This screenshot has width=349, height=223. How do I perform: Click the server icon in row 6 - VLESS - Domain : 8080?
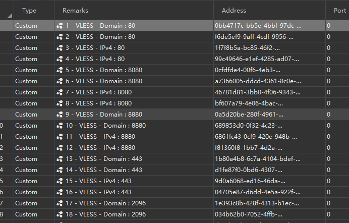(60, 81)
